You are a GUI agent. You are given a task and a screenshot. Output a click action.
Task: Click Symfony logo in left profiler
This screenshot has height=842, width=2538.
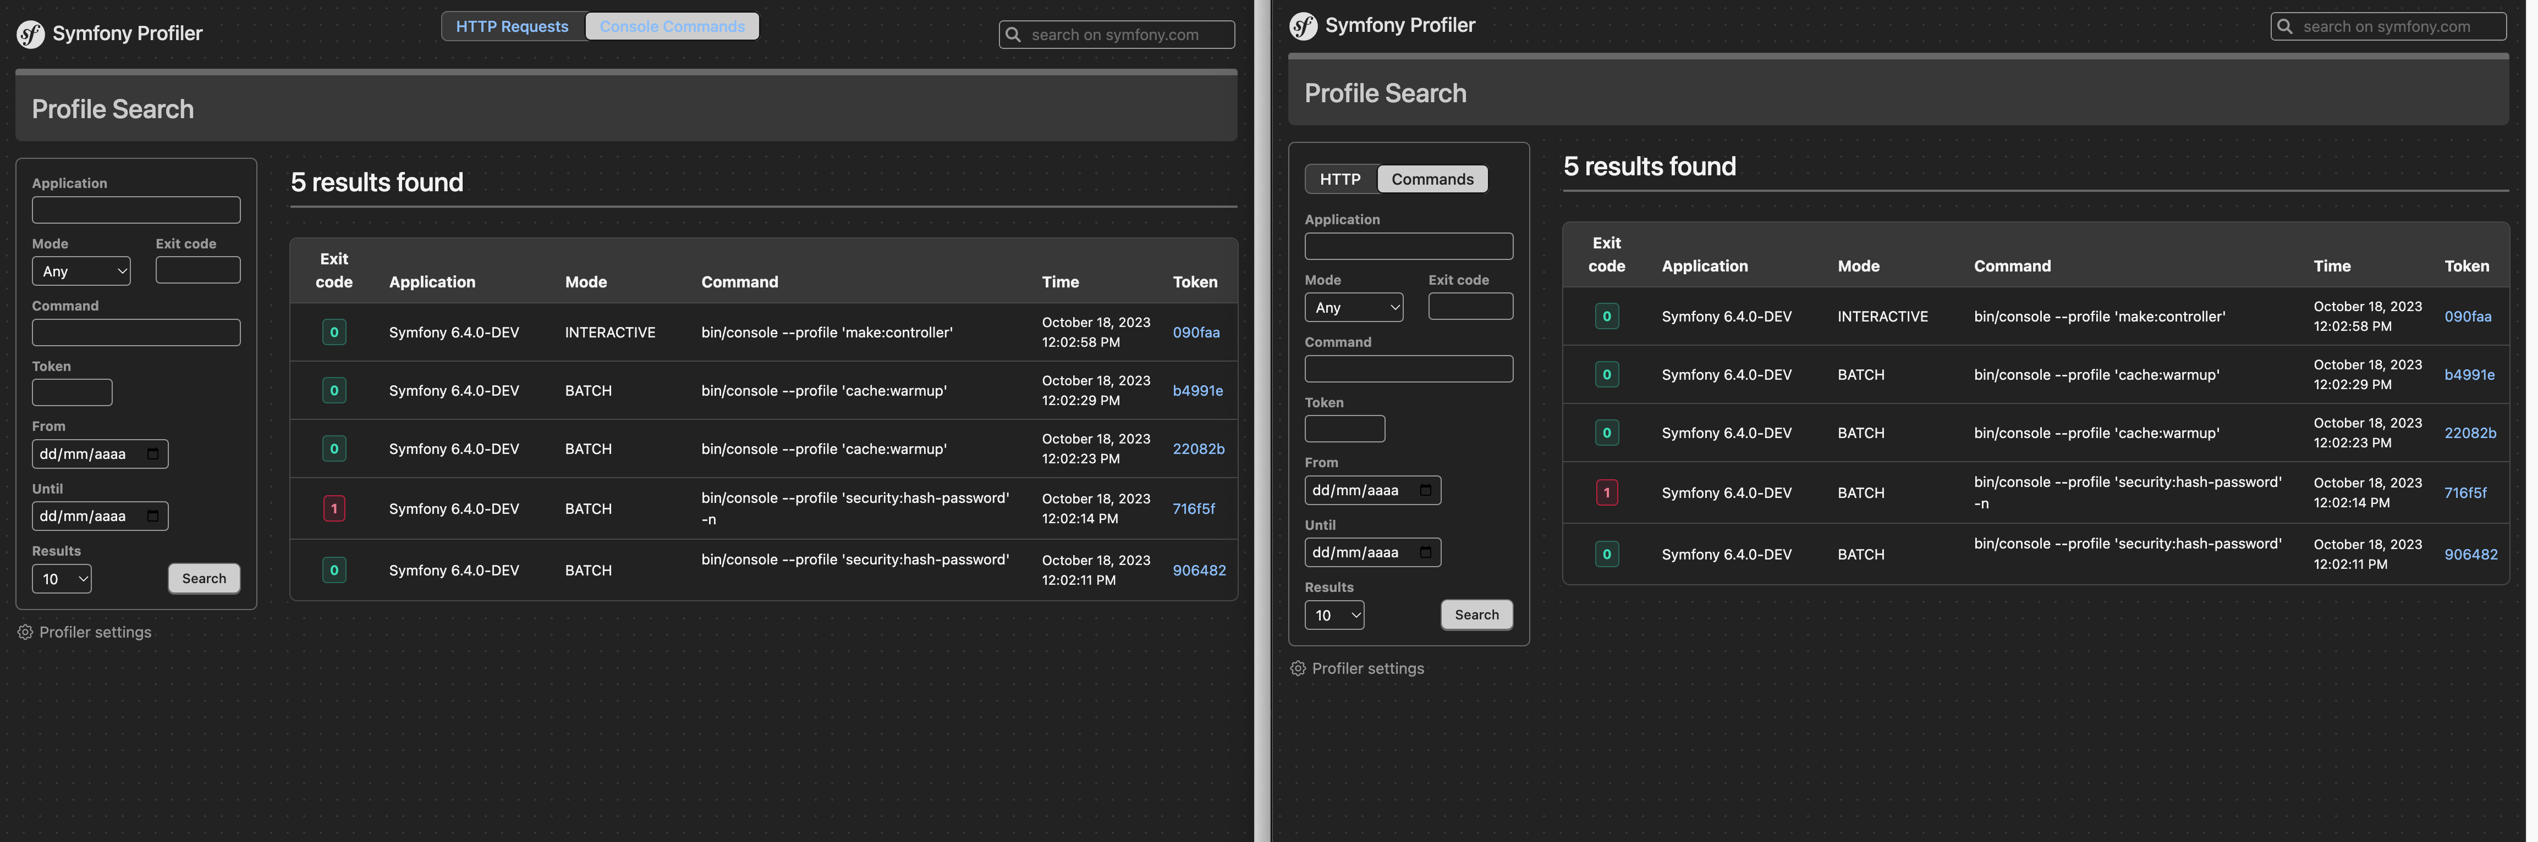(x=31, y=35)
